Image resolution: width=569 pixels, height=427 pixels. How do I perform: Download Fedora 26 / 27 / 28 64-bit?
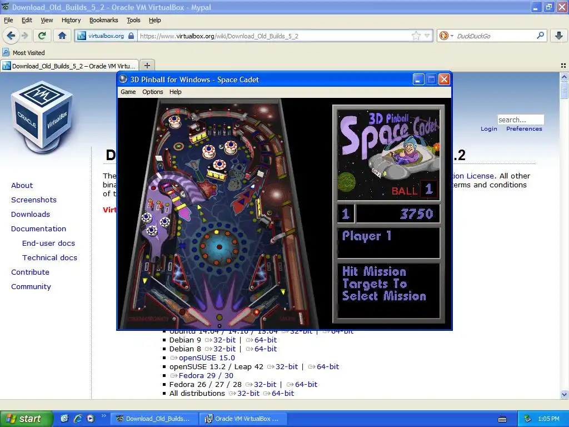306,385
